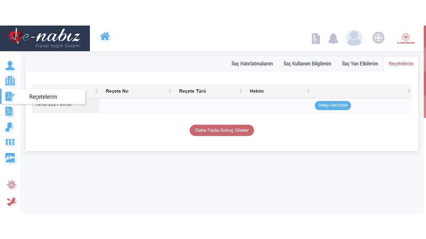Open the user profile avatar
The image size is (426, 239).
coord(354,38)
